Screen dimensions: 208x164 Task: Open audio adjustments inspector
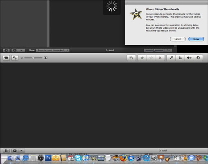click(189, 58)
